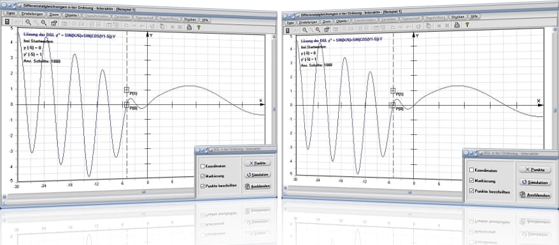Click the horizontal scrollbar thumb below left graph
This screenshot has height=245, width=559.
(x=144, y=192)
